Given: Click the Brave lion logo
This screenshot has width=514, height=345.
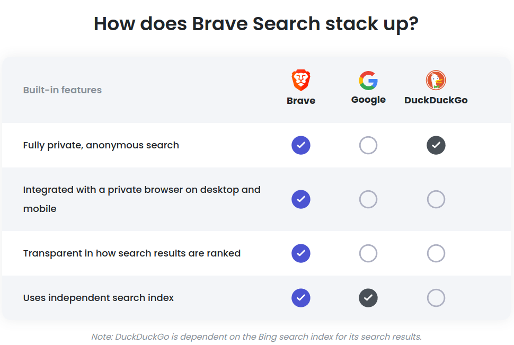Looking at the screenshot, I should click(301, 80).
